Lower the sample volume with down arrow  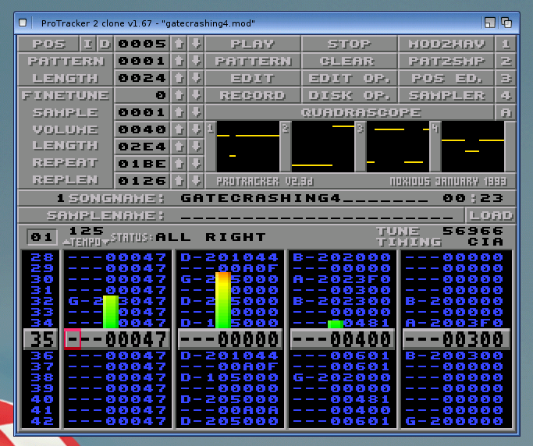pyautogui.click(x=196, y=129)
